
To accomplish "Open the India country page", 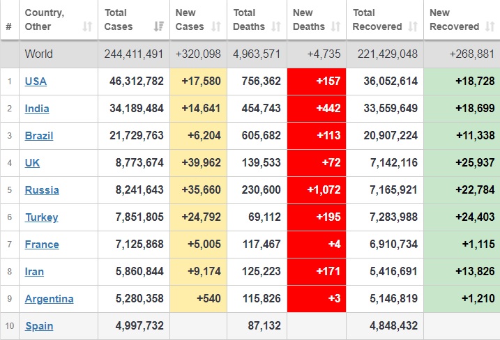I will coord(37,109).
